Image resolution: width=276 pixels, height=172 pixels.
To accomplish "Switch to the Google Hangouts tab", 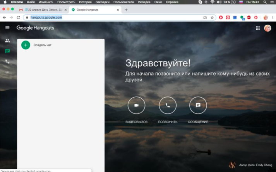I will coord(95,10).
